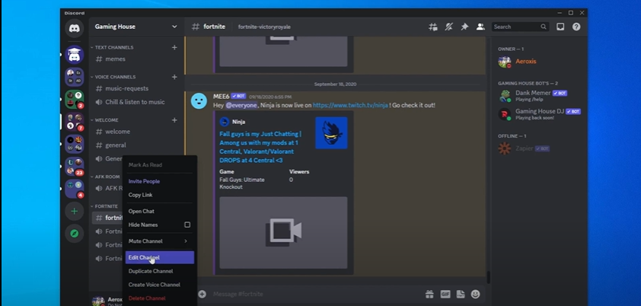Click the MEE6 username
Screen dimensions: 641x306
[x=222, y=97]
